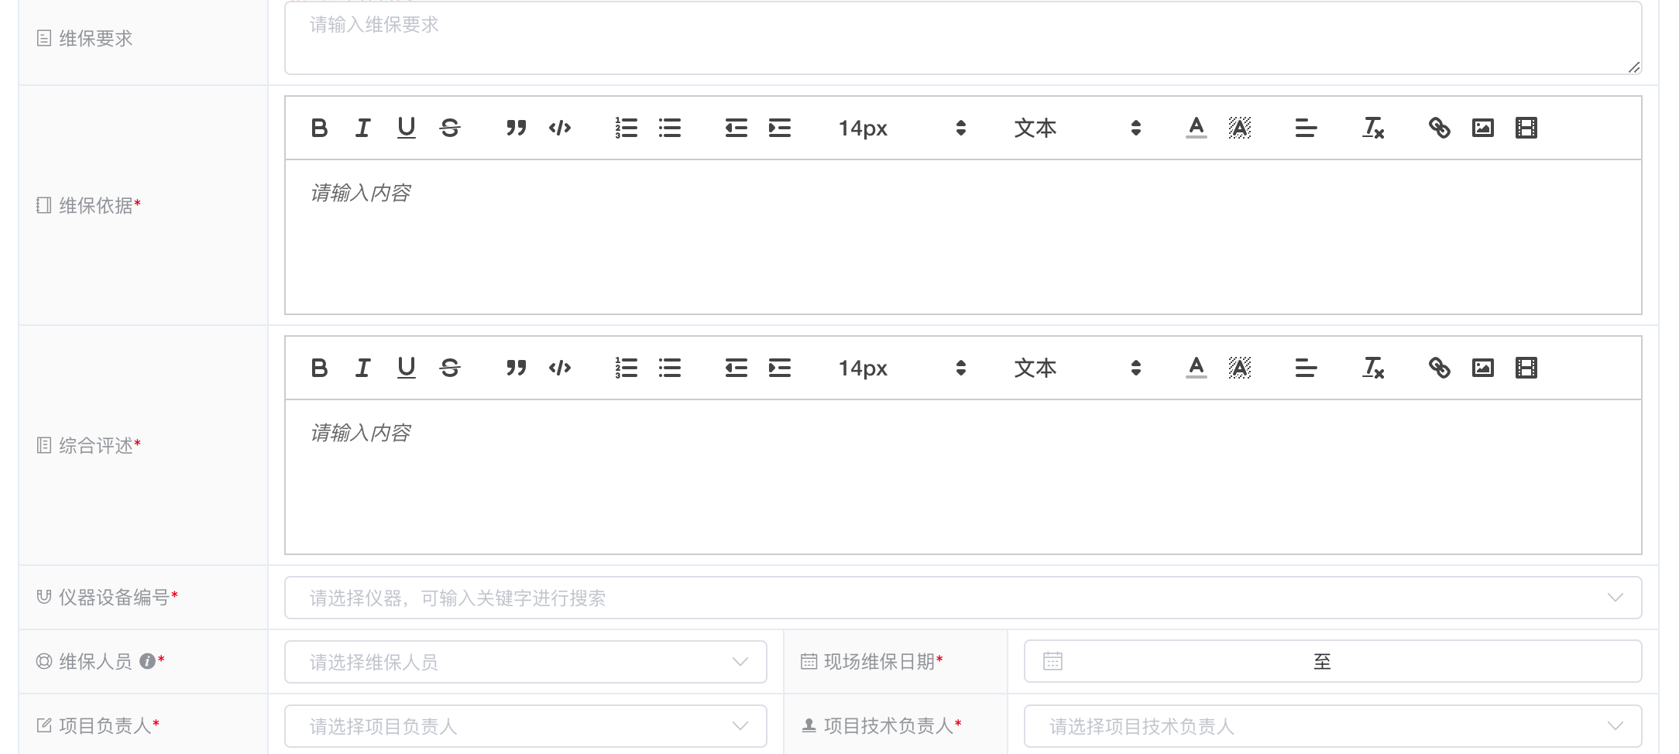Screen dimensions: 1679x754
Task: Insert blockquote in 维保依据 editor
Action: point(516,128)
